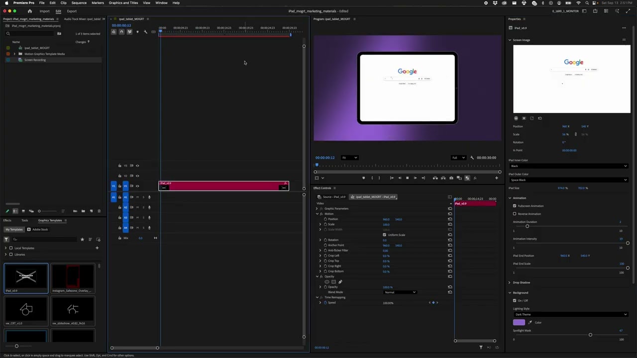The height and width of the screenshot is (358, 637).
Task: Toggle V1 track output eye
Action: [137, 186]
